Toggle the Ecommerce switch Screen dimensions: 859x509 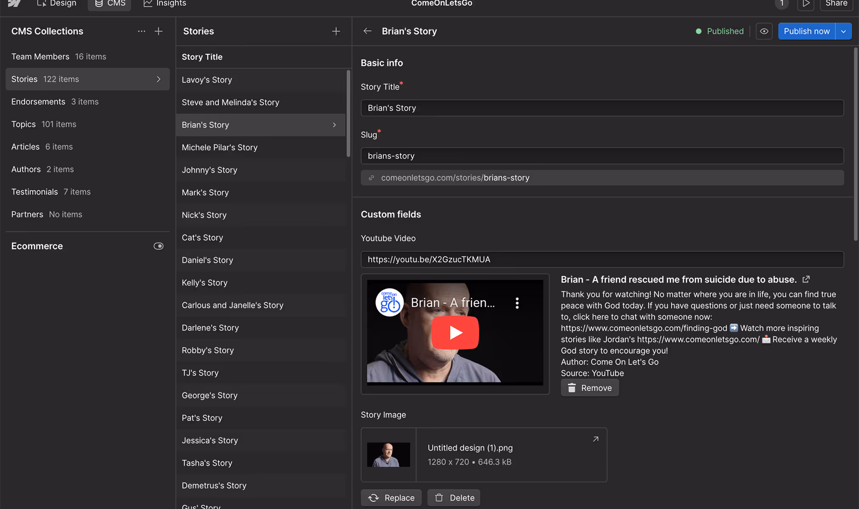click(158, 246)
